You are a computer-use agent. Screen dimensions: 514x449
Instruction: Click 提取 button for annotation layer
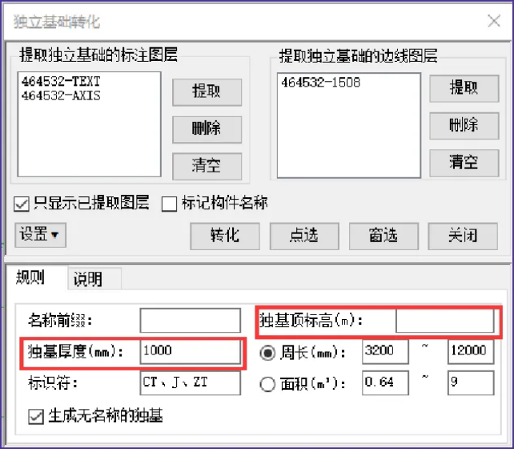(207, 91)
